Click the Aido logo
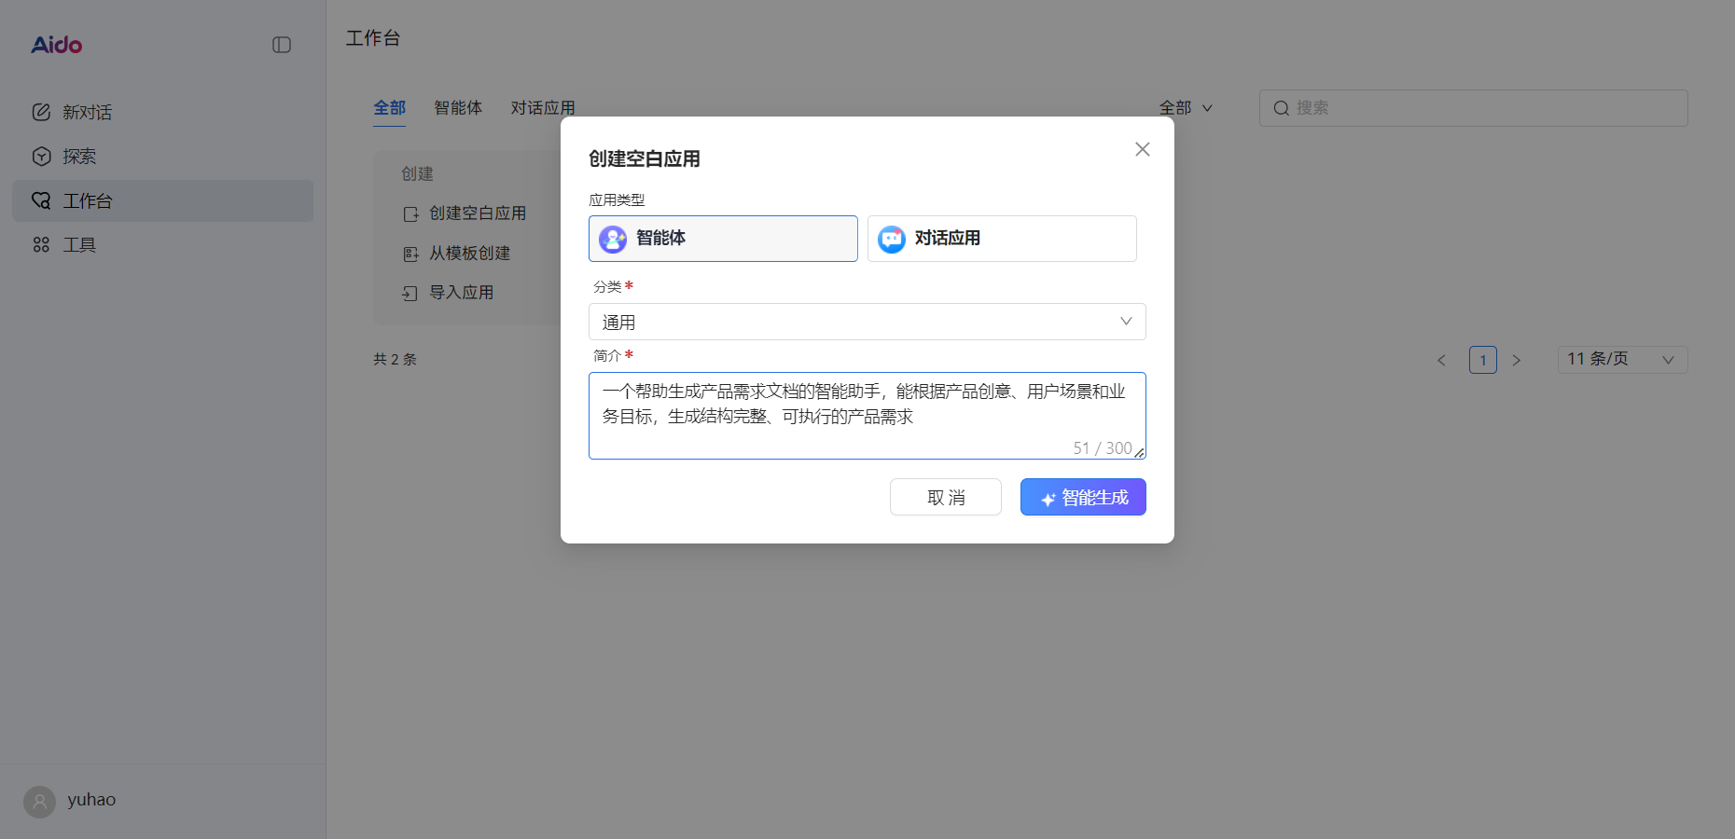The width and height of the screenshot is (1735, 839). pos(55,44)
